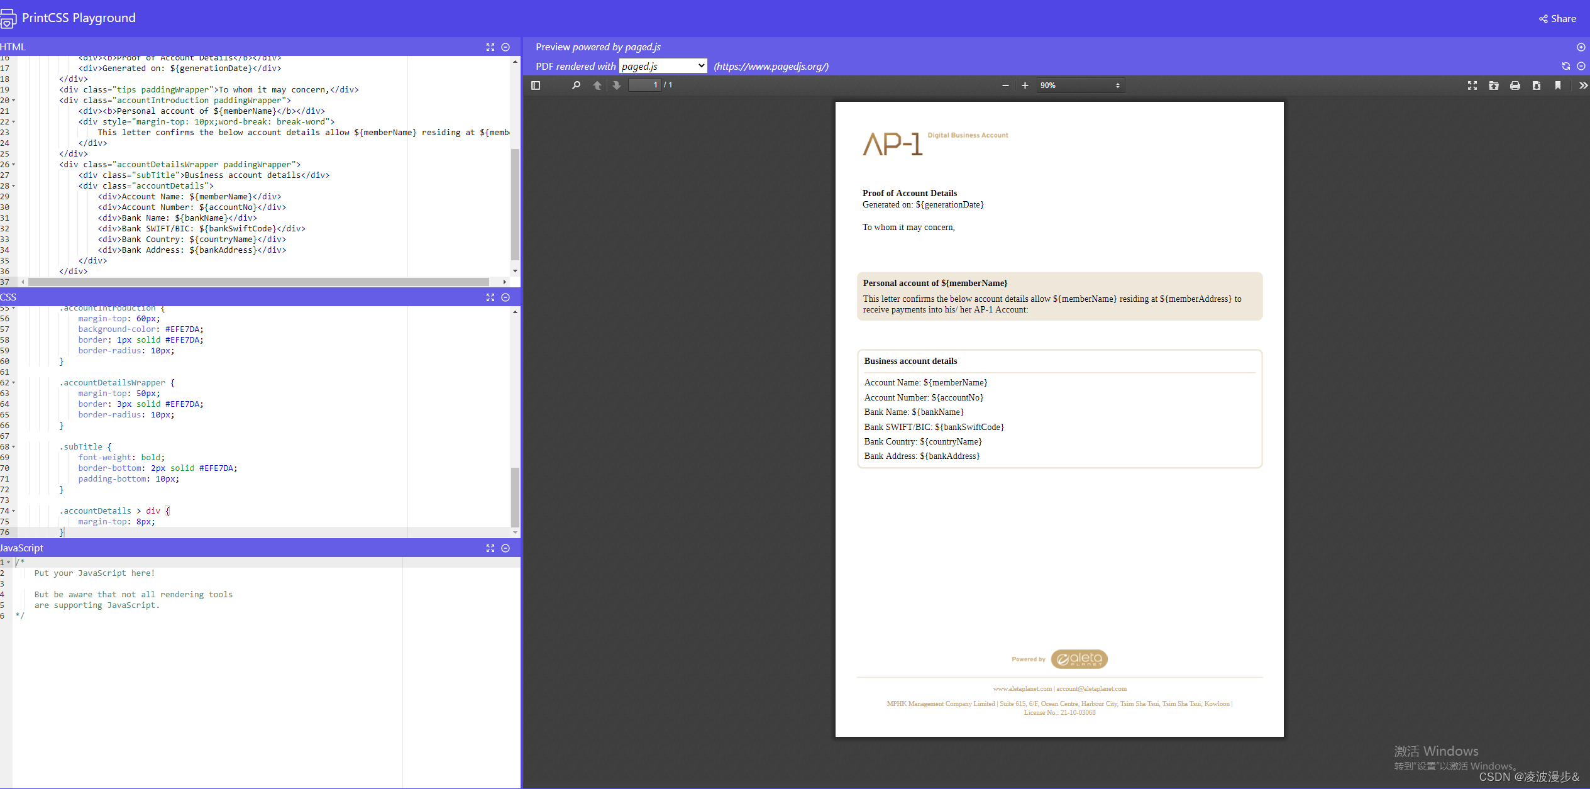Image resolution: width=1590 pixels, height=789 pixels.
Task: Collapse the JavaScript editor panel
Action: coord(506,548)
